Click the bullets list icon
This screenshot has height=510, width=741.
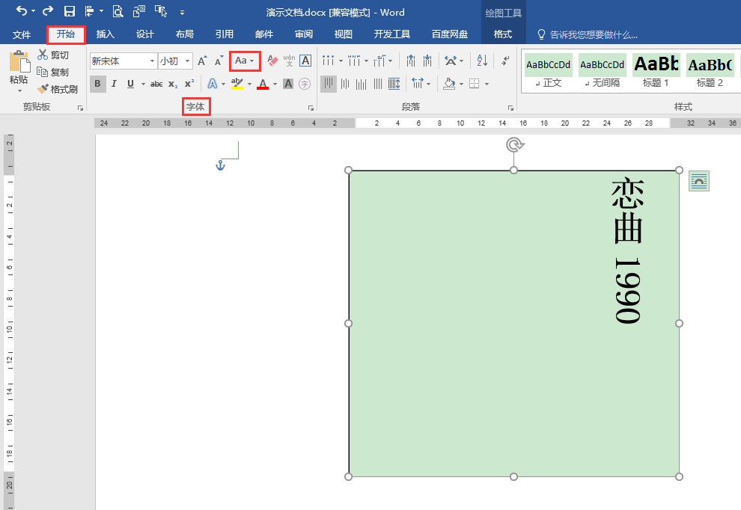coord(328,61)
